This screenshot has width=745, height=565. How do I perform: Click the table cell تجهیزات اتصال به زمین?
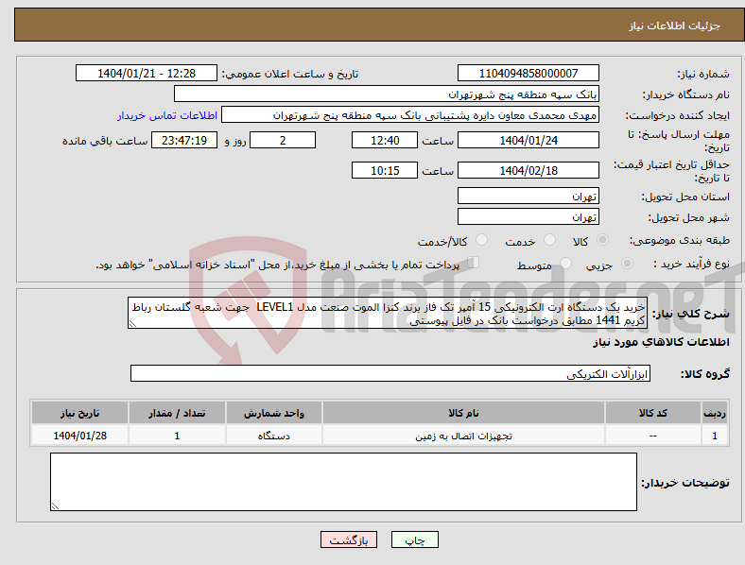click(463, 436)
